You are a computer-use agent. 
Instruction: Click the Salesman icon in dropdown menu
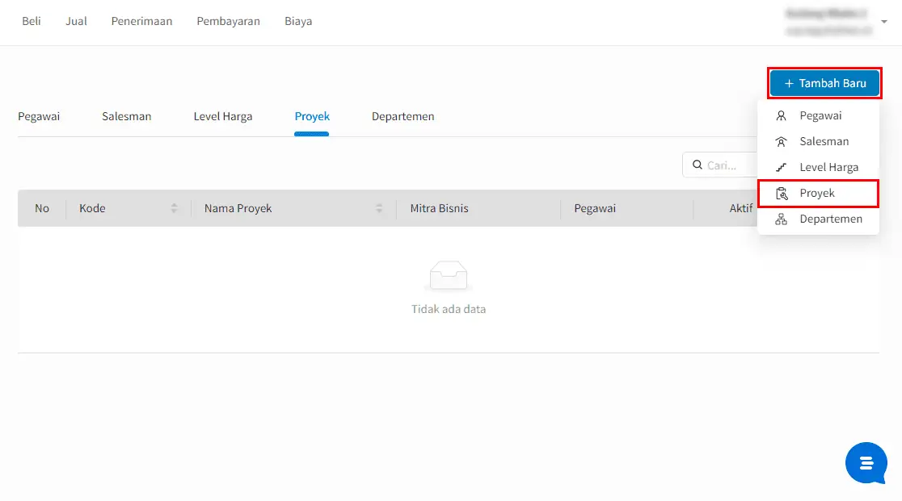[x=781, y=142]
